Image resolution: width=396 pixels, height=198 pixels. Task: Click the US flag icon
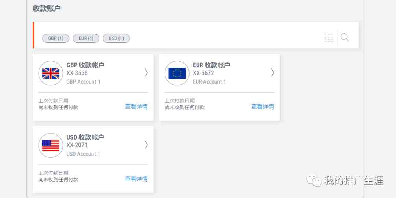(51, 145)
